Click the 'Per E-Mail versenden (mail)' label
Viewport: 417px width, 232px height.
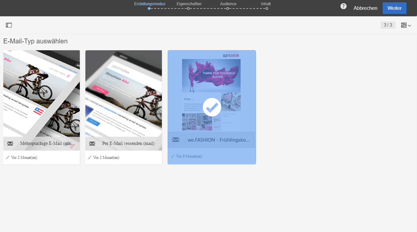pos(128,144)
